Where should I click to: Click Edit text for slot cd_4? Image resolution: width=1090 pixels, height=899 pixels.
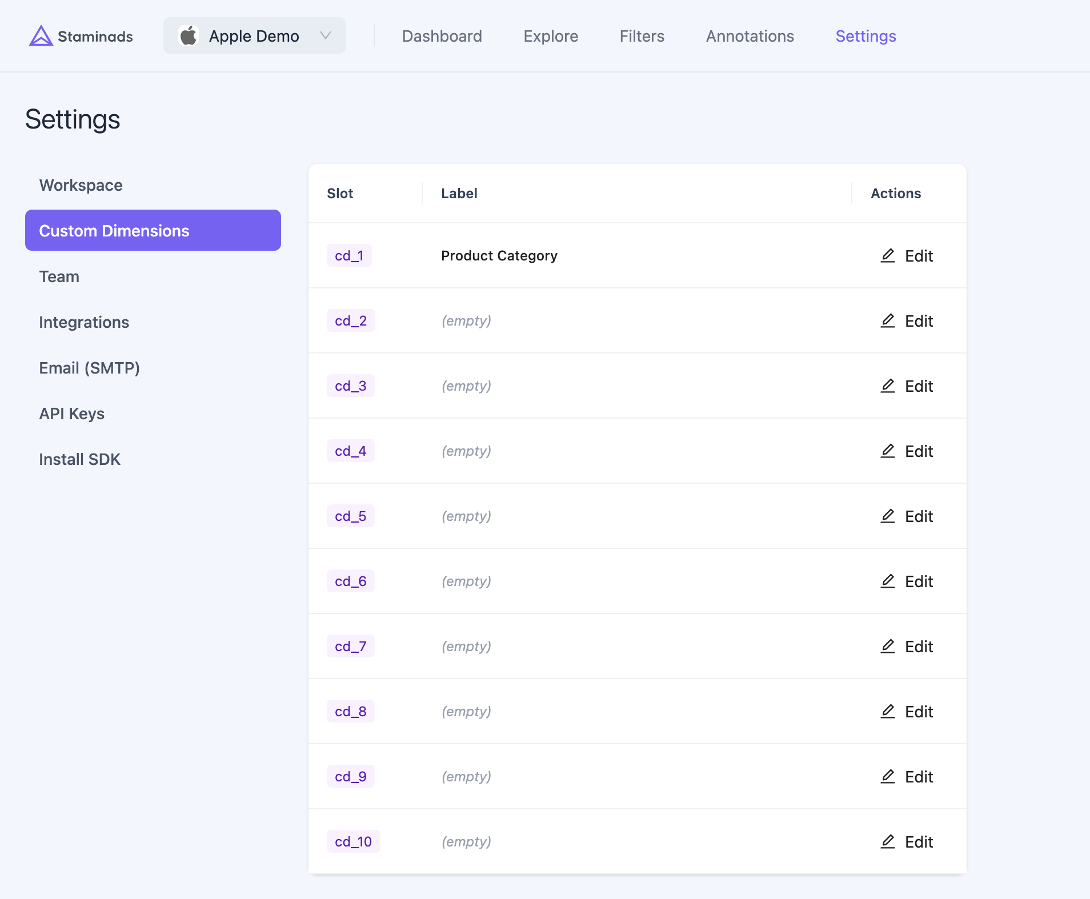[919, 451]
